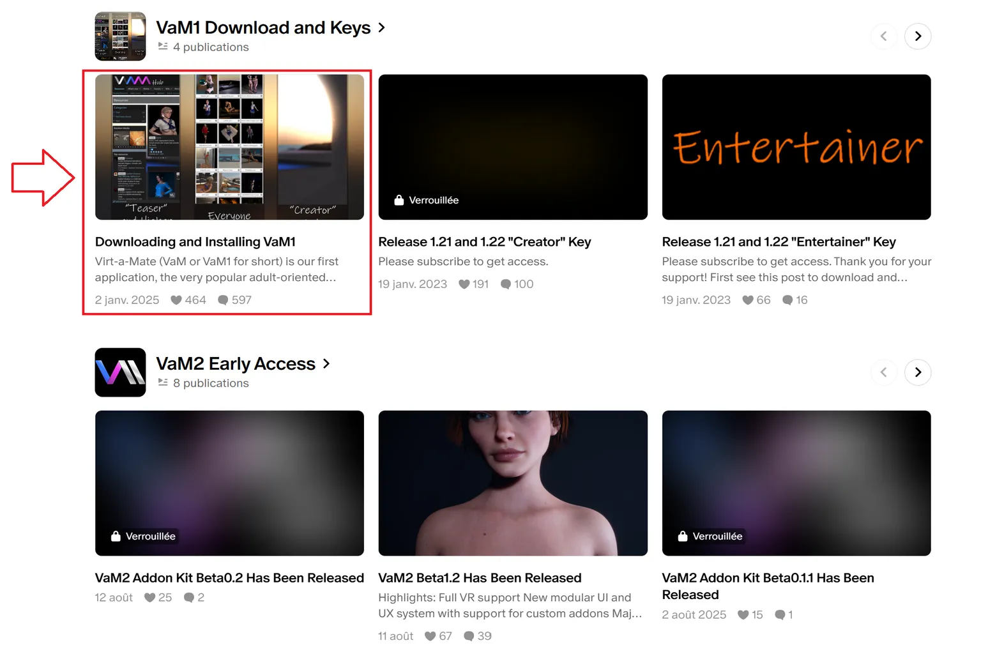This screenshot has width=981, height=654.
Task: Click the comment icon showing 597 comments
Action: pos(223,300)
